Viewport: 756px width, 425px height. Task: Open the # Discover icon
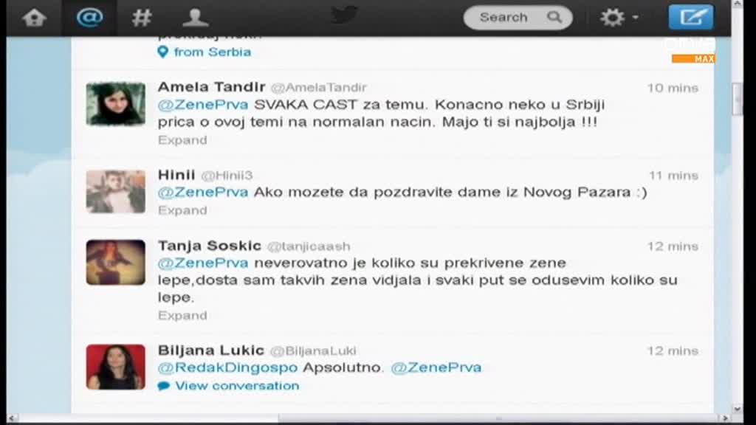click(142, 18)
